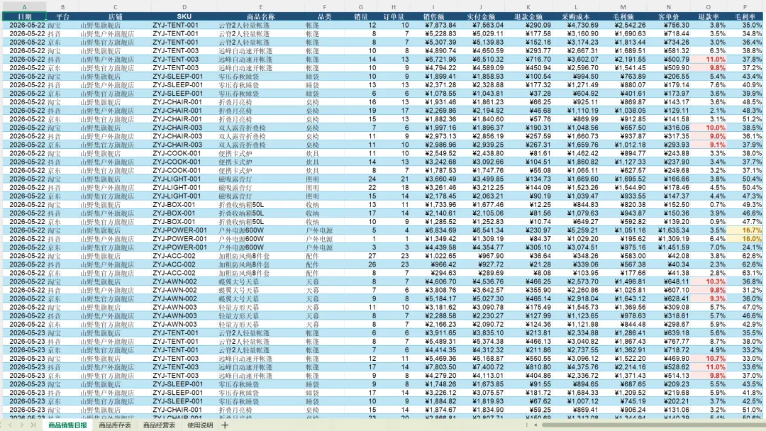The image size is (766, 431).
Task: Select the column I header above 销售额
Action: point(433,7)
